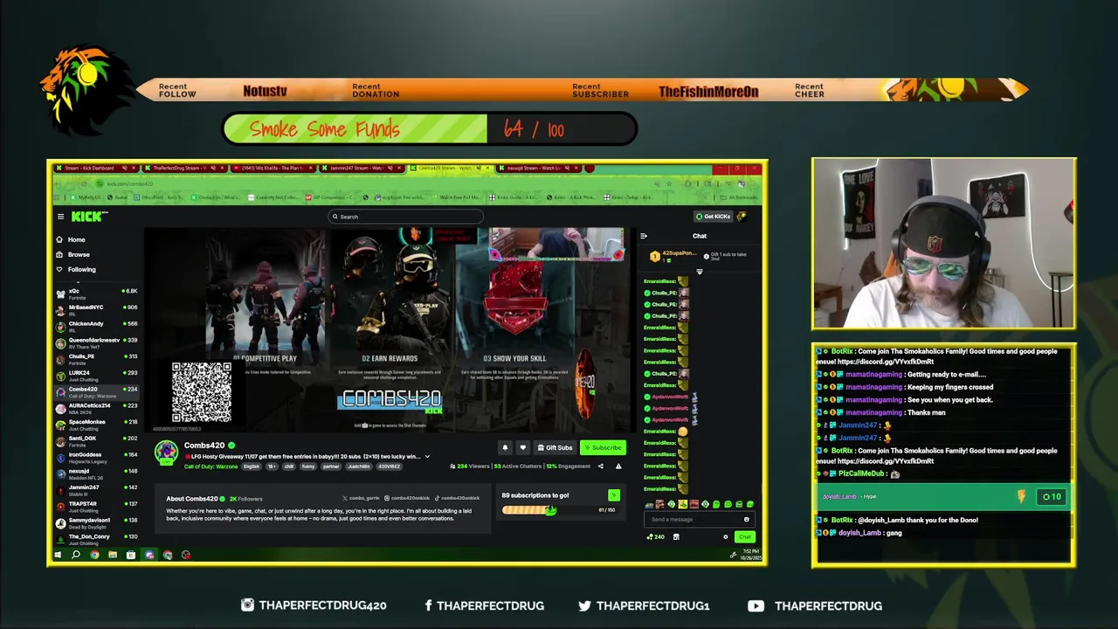Click the Get KICKs button
Screen dimensions: 1118x629
(713, 217)
